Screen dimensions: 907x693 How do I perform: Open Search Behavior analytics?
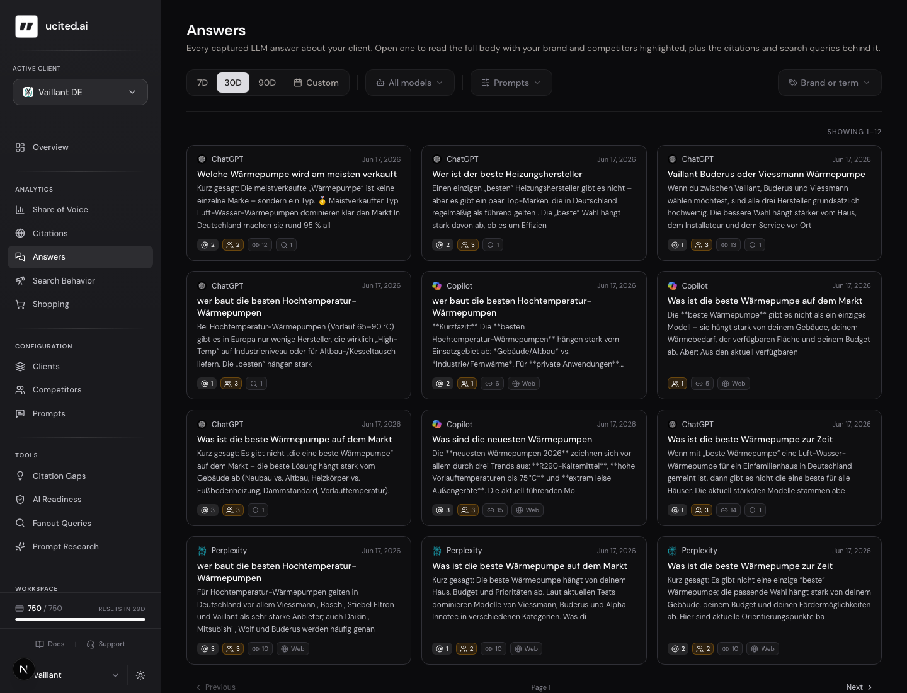click(x=80, y=281)
